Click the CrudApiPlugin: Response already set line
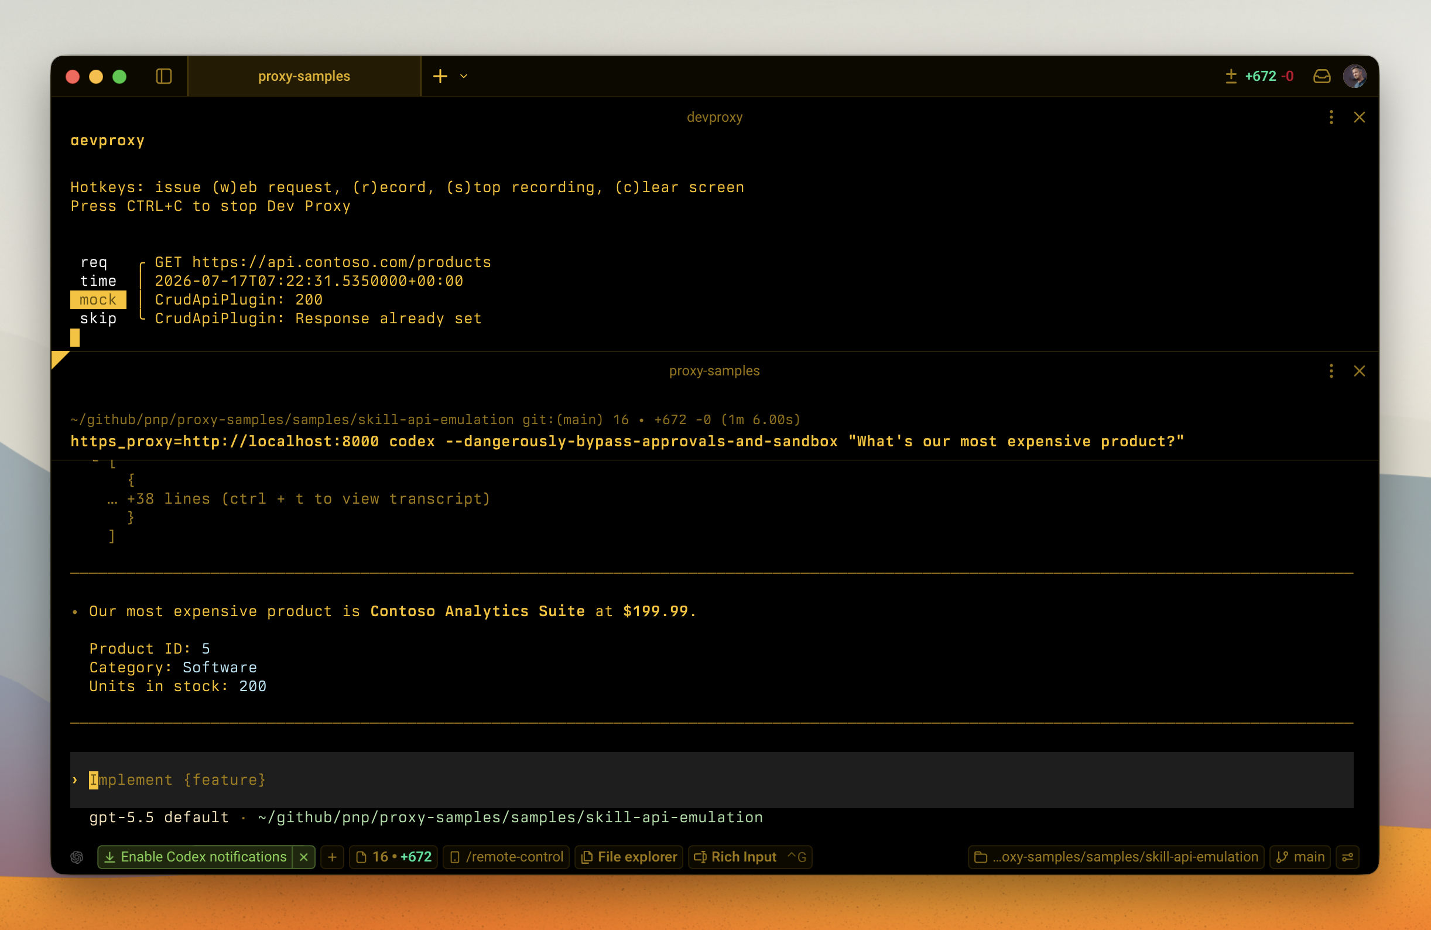The image size is (1431, 930). pos(318,318)
